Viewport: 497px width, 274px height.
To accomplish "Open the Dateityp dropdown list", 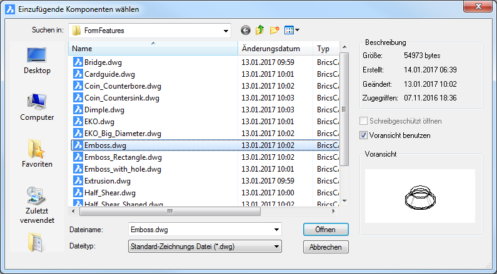I will [x=276, y=247].
